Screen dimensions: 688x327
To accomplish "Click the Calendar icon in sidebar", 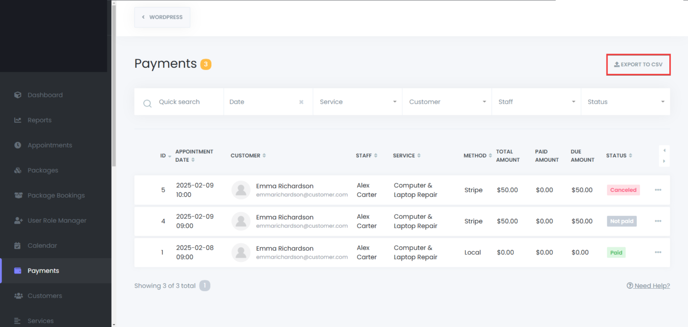I will coord(18,245).
